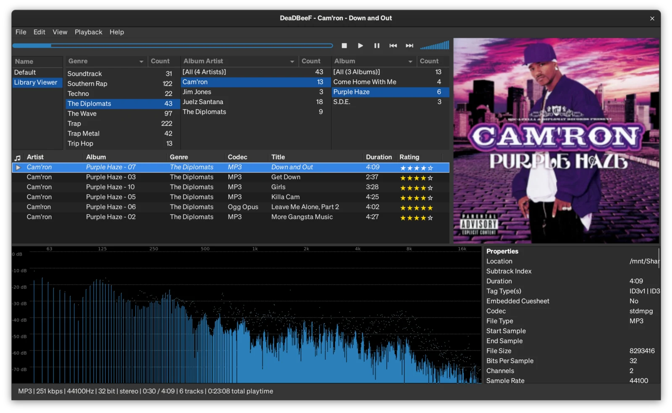The height and width of the screenshot is (413, 672).
Task: Select The Diplomats album artist
Action: (x=256, y=112)
